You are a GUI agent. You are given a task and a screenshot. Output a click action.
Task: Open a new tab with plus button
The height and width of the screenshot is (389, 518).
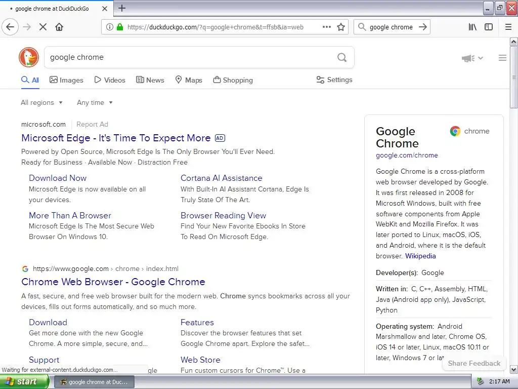click(122, 8)
